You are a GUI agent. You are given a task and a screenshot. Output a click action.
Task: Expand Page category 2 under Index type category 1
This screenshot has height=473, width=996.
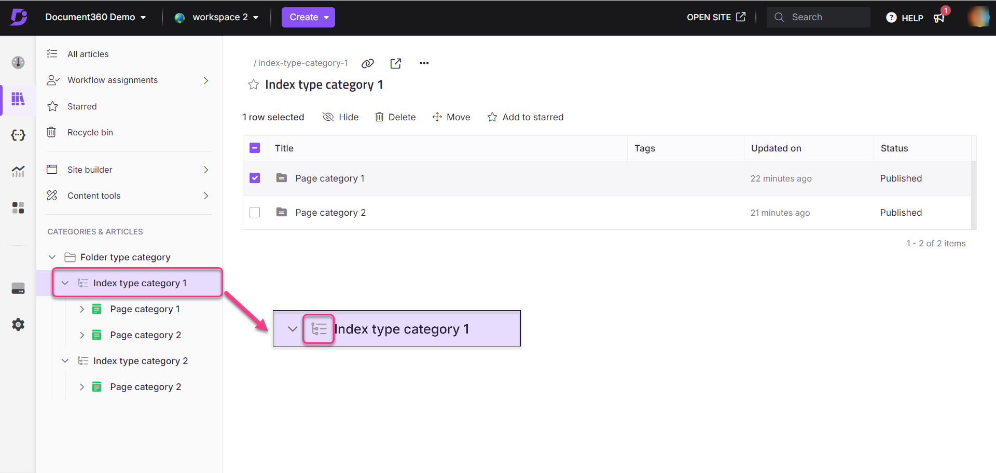pos(82,335)
